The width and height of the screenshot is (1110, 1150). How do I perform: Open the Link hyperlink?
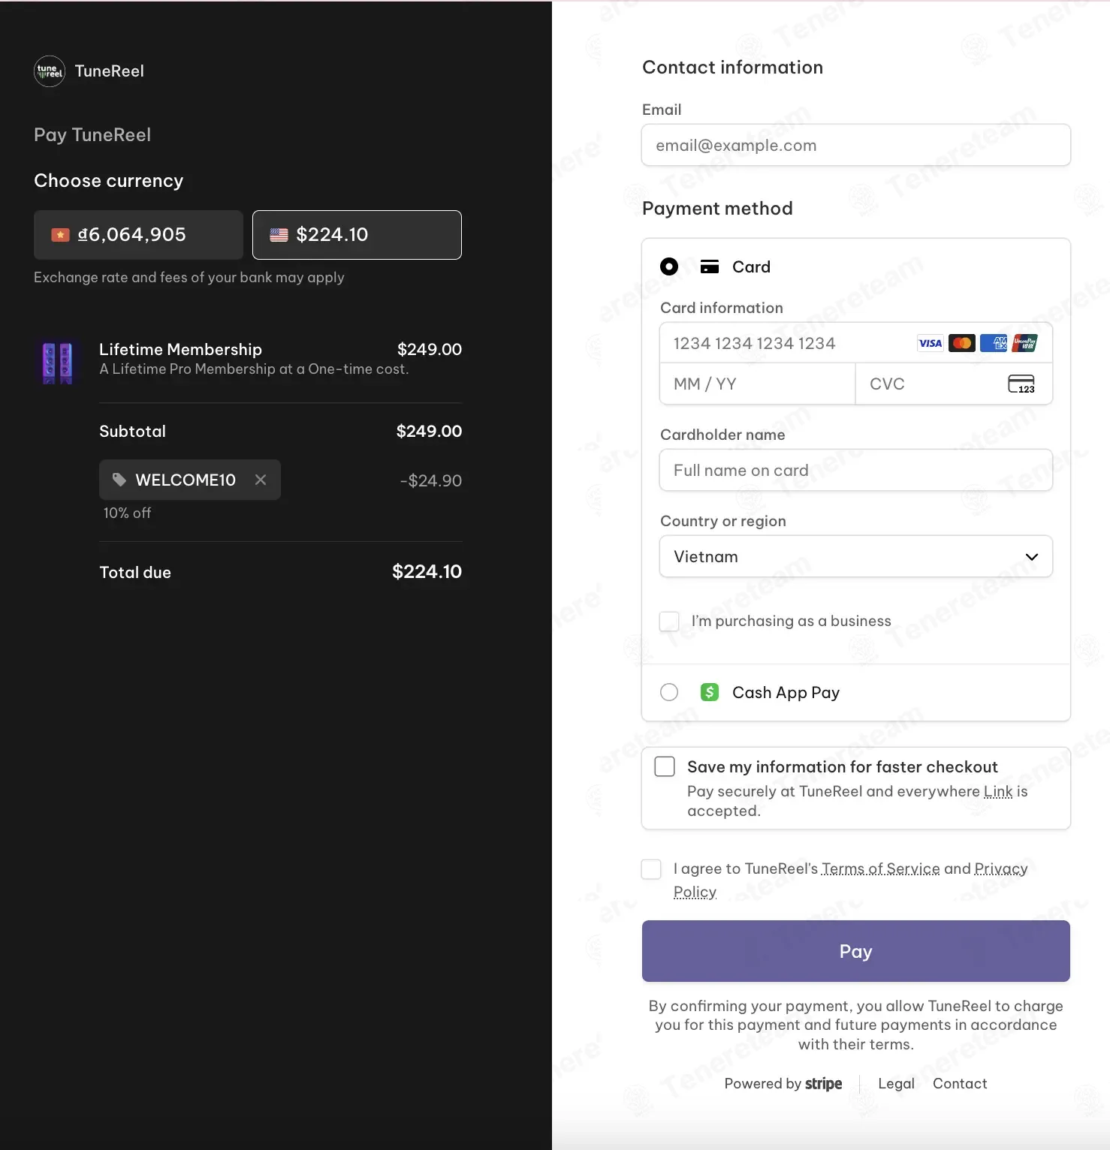pyautogui.click(x=998, y=791)
